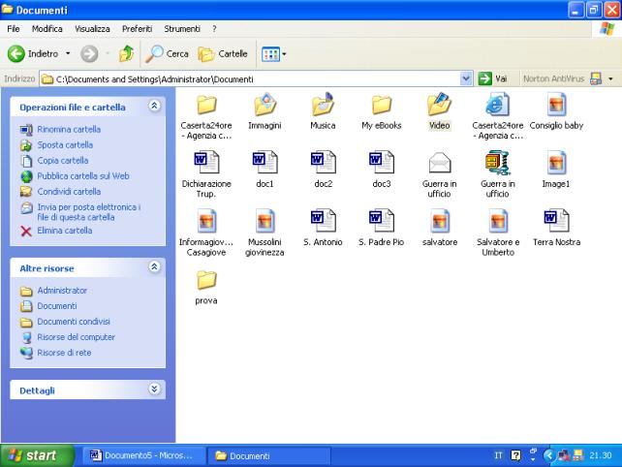Select the Image1 picture file
The image size is (622, 467).
556,170
